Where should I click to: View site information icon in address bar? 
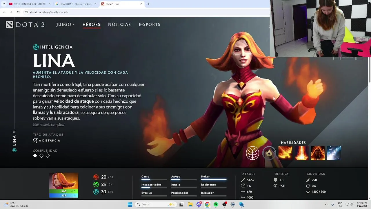tap(26, 12)
